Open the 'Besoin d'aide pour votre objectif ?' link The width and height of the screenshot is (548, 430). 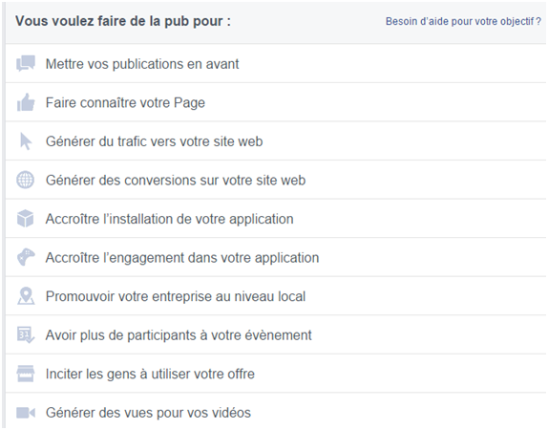tap(463, 21)
